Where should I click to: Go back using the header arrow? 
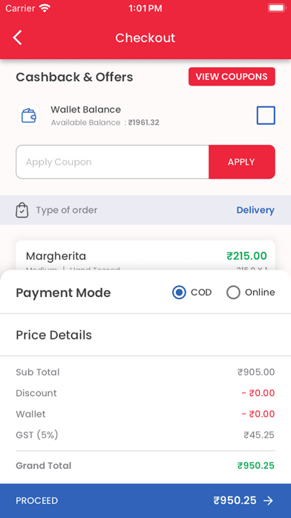click(18, 38)
